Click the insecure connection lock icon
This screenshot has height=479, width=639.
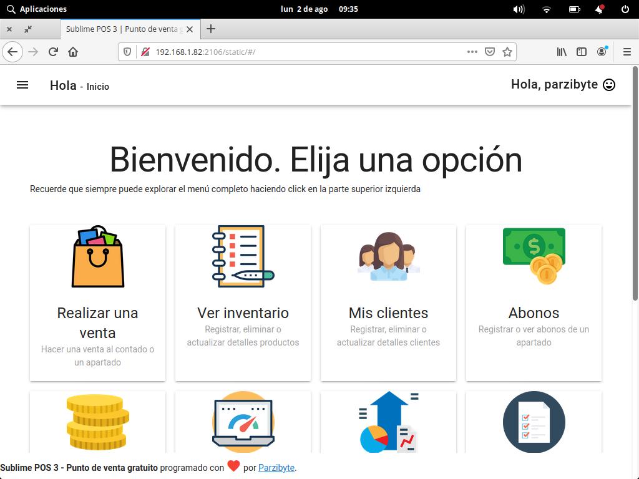[x=145, y=52]
